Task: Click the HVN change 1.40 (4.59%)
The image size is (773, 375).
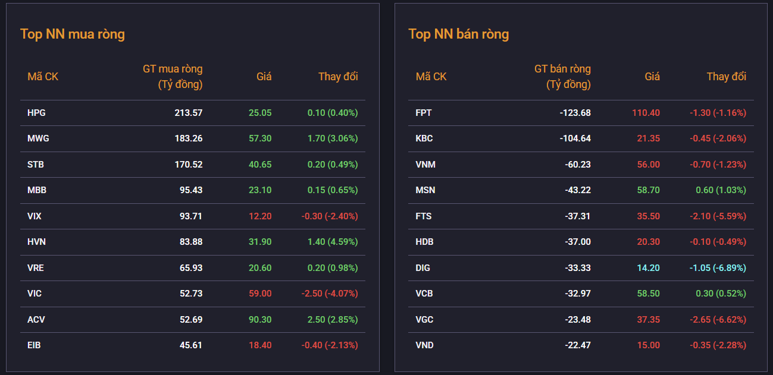Action: pos(333,242)
